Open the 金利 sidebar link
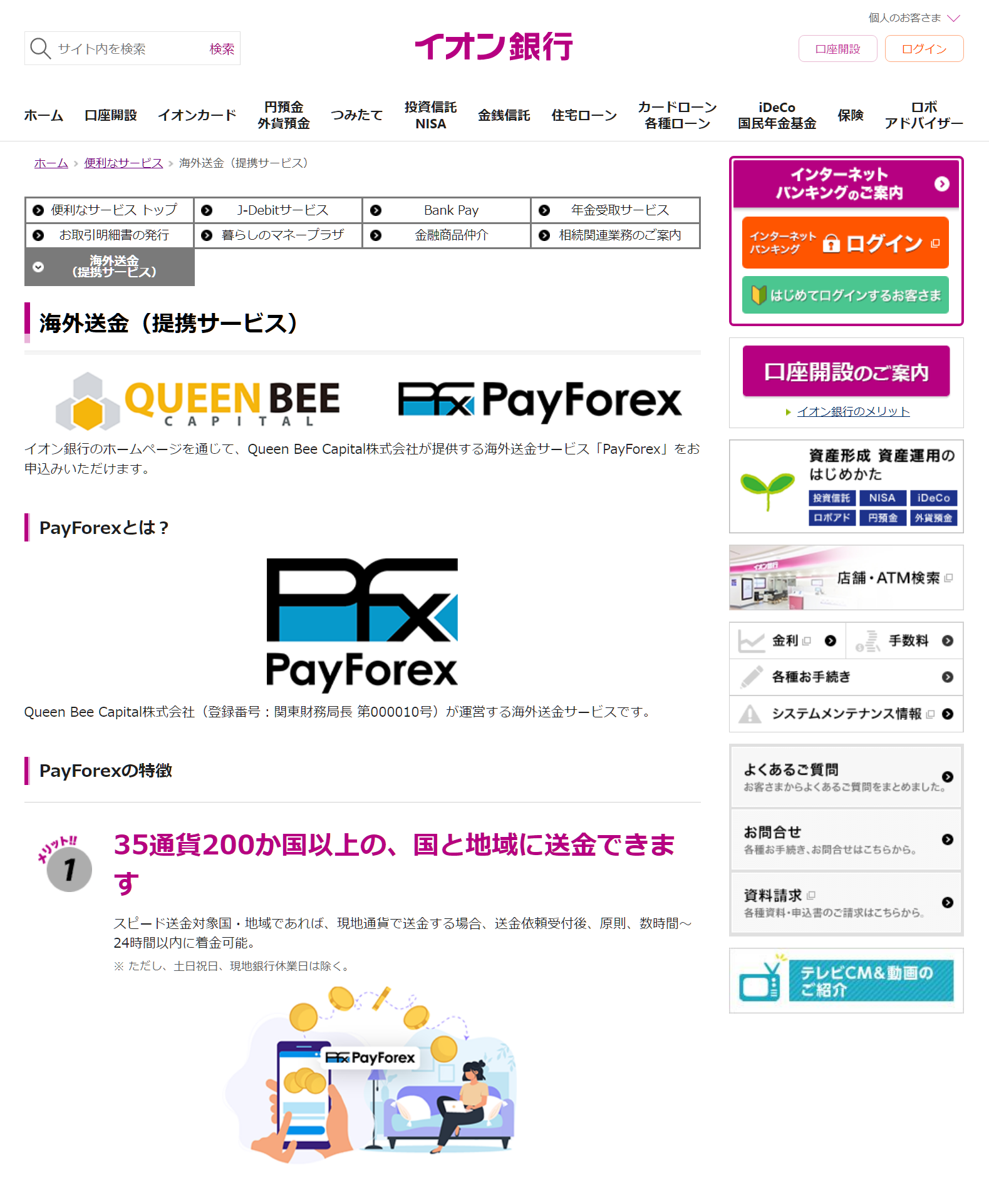The height and width of the screenshot is (1185, 989). tap(788, 640)
